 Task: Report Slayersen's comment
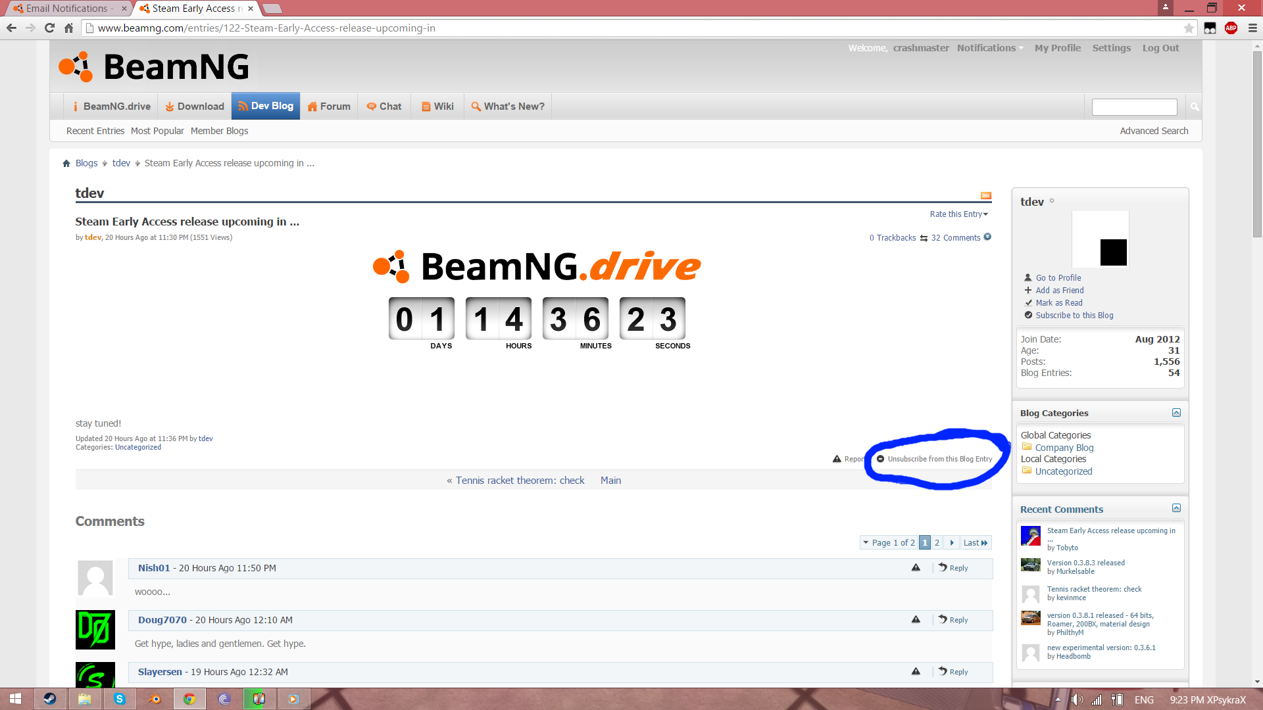pyautogui.click(x=916, y=671)
